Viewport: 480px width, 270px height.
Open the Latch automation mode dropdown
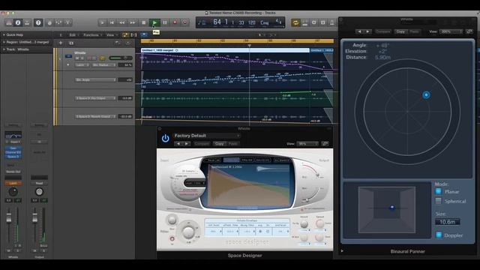tap(82, 65)
